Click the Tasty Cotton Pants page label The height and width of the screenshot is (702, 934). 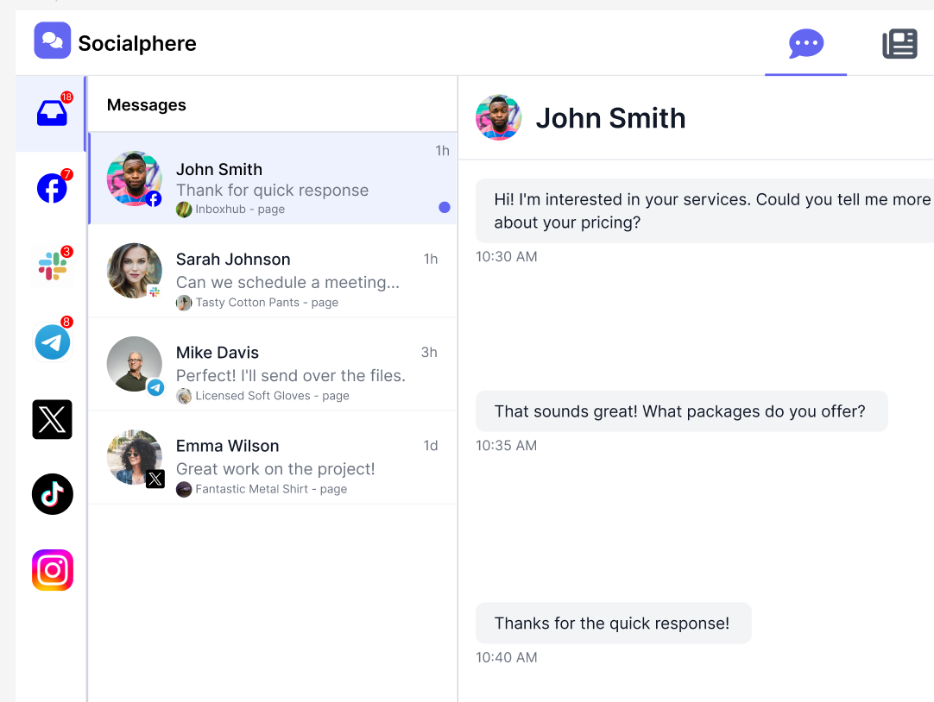pyautogui.click(x=266, y=303)
